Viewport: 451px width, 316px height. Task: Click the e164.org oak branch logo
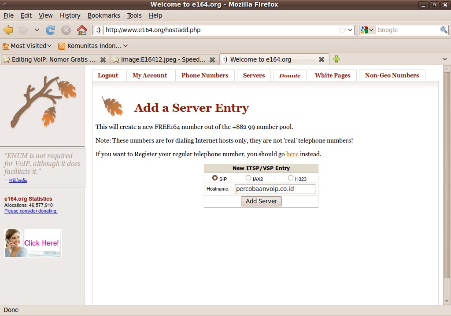44,101
